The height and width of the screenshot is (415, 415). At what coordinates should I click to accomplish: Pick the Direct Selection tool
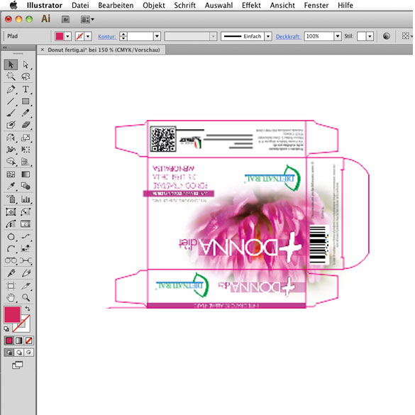click(x=26, y=65)
